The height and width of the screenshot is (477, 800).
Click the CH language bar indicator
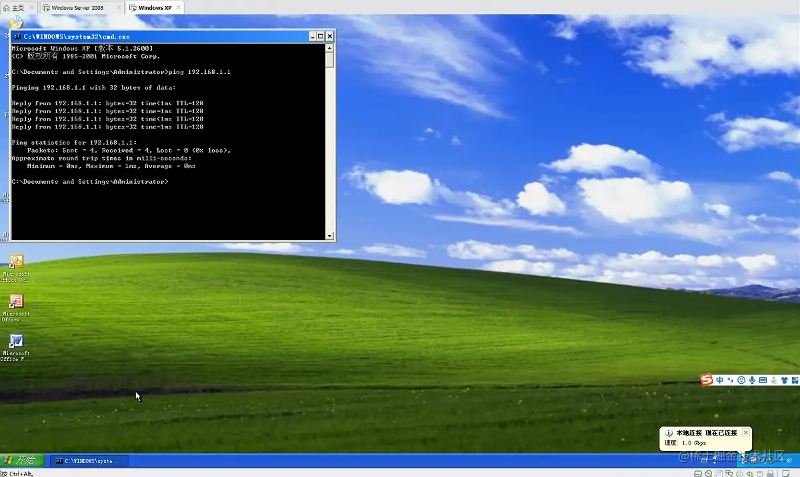tap(704, 460)
